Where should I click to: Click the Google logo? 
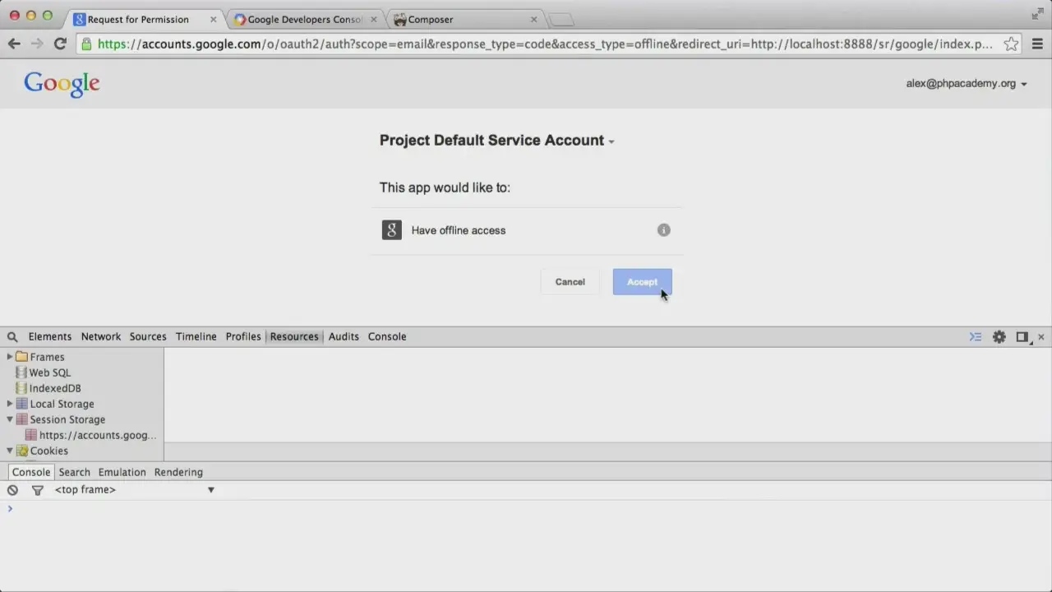click(x=62, y=83)
